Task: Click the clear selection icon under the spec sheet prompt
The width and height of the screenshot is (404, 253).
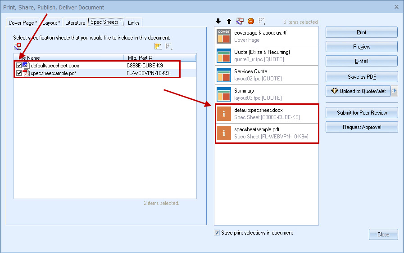Action: coord(18,46)
